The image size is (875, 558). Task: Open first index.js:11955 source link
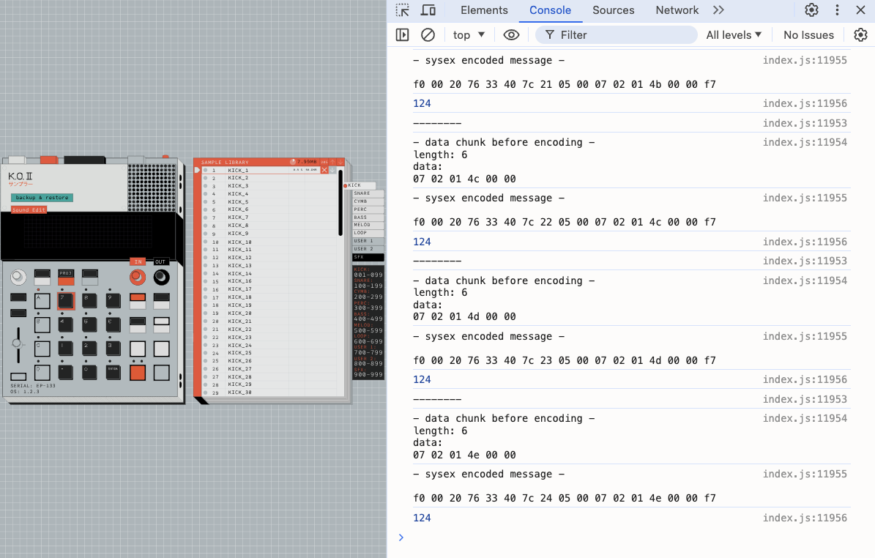pos(805,60)
